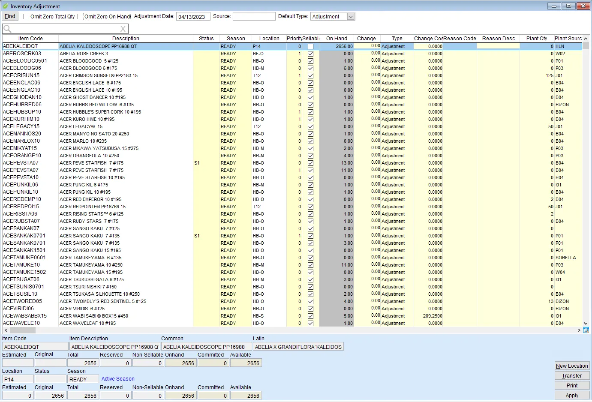Clear the search box with X icon
Screen dimensions: 592x402
(x=123, y=29)
